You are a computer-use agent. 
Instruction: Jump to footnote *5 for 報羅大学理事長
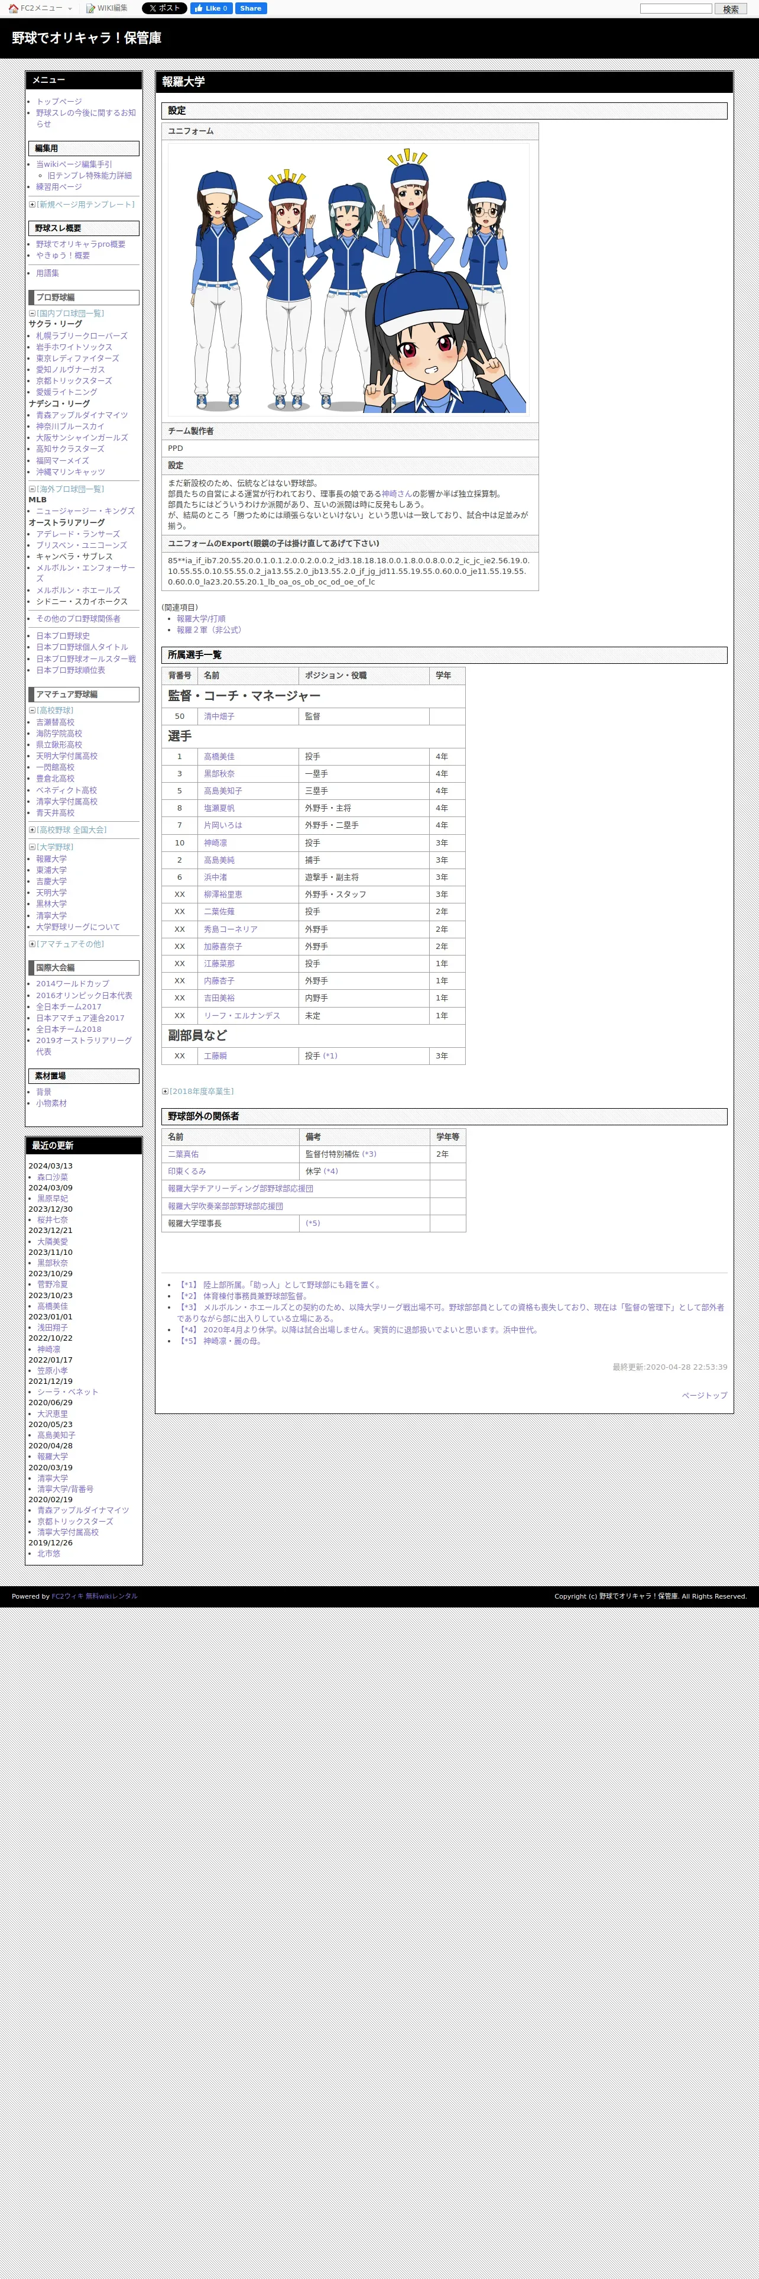tap(313, 1224)
